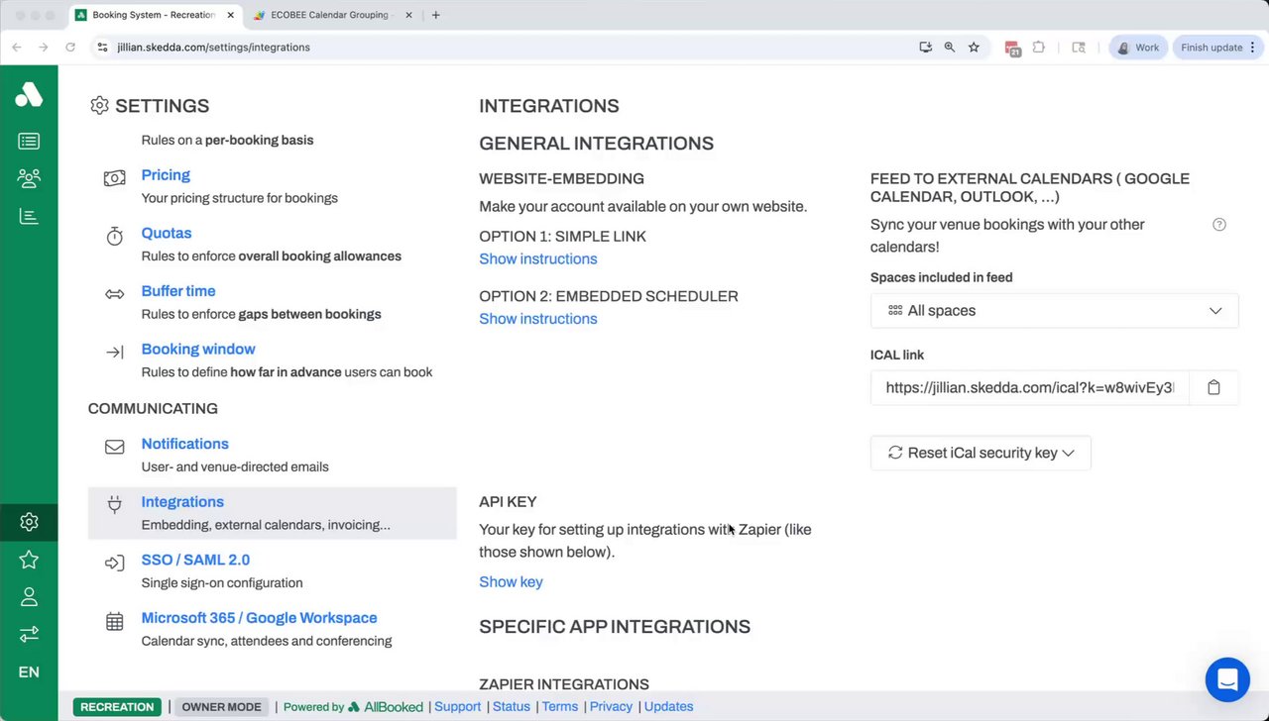1269x721 pixels.
Task: Copy the ICAL link with clipboard icon
Action: point(1213,388)
